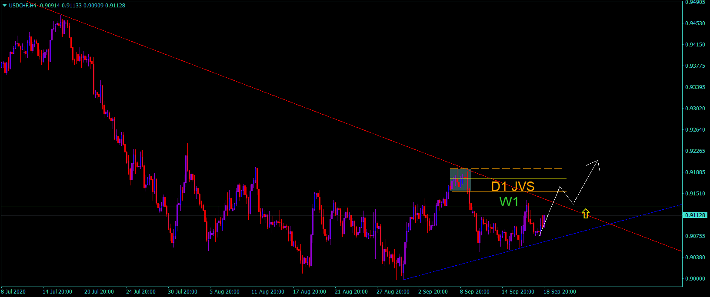Click the 0.93395 price scale value
The width and height of the screenshot is (710, 297).
point(695,87)
